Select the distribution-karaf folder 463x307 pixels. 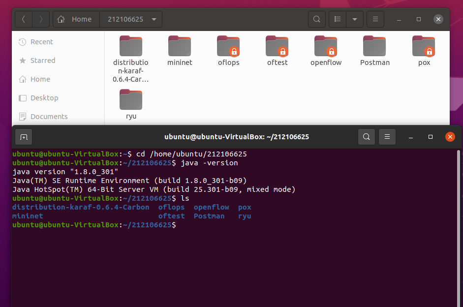131,59
